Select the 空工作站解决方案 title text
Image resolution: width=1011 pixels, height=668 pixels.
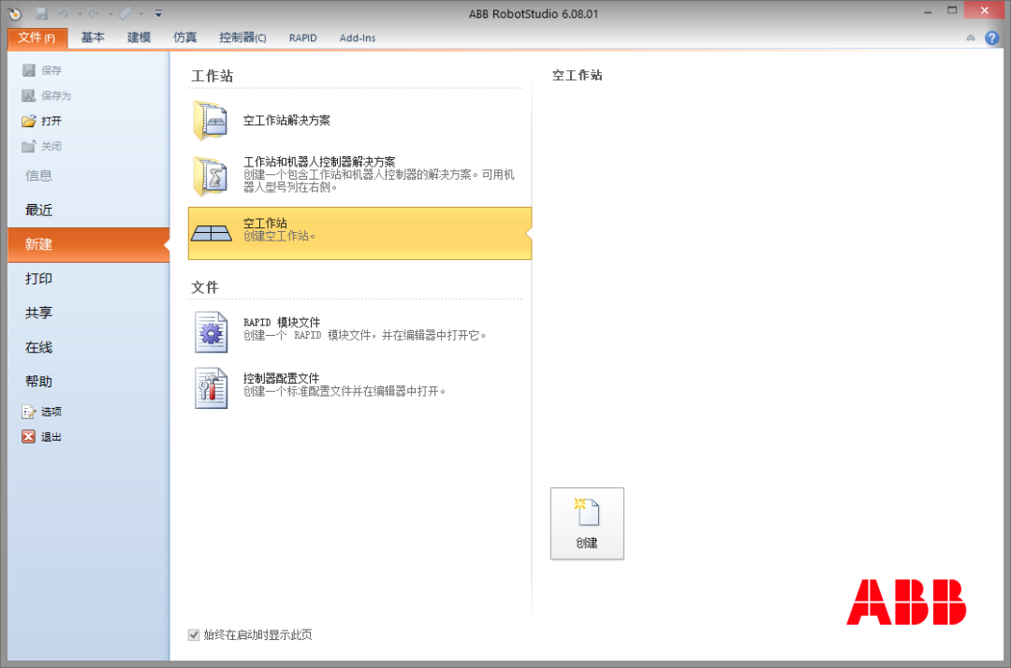click(287, 121)
